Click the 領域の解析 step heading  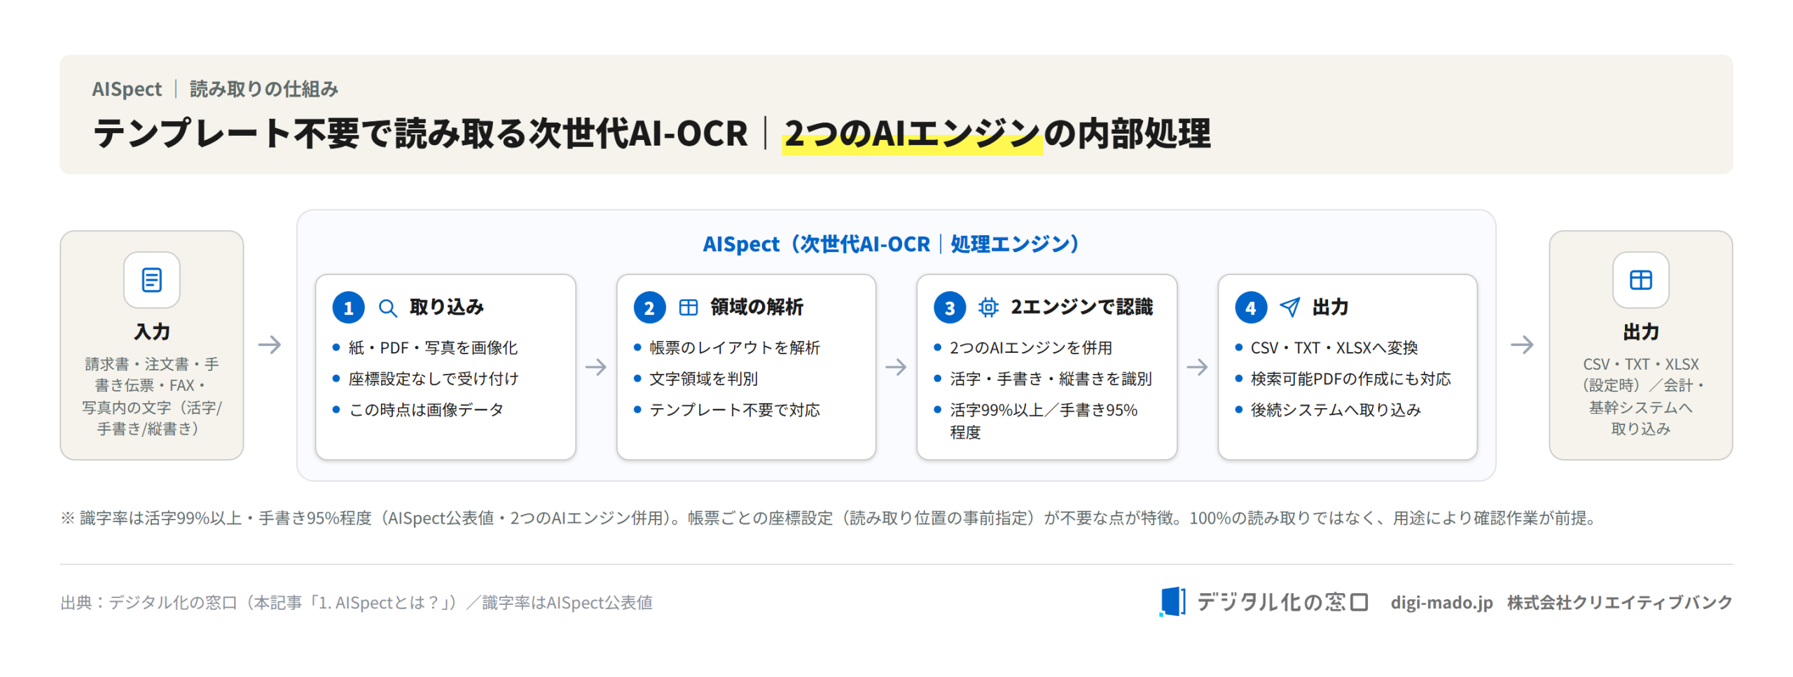click(756, 307)
